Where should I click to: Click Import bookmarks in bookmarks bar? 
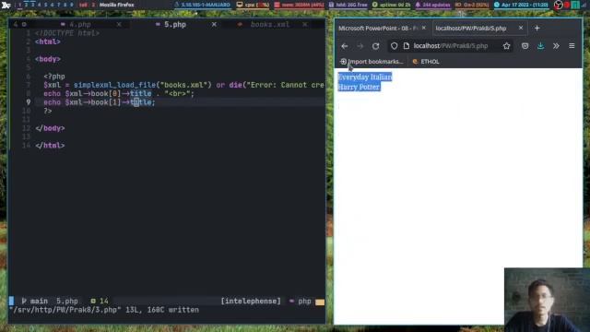pyautogui.click(x=372, y=62)
